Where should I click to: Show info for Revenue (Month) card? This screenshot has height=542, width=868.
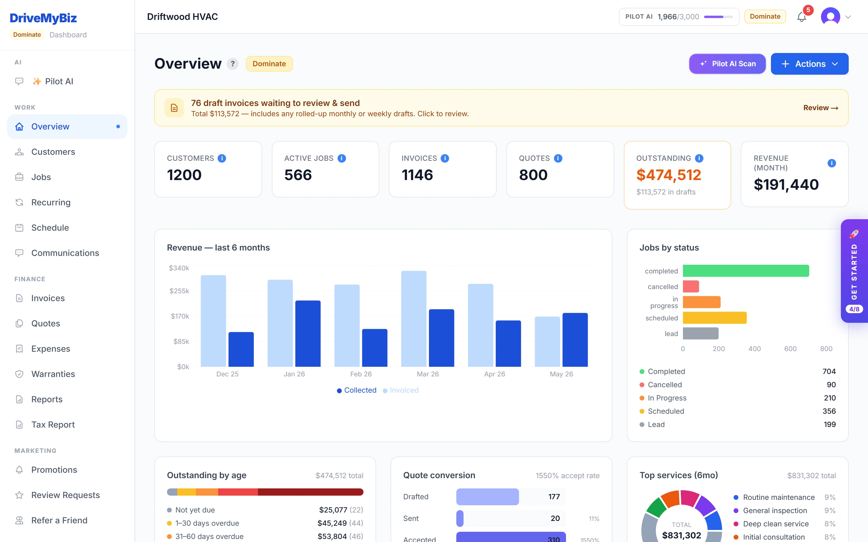tap(832, 163)
